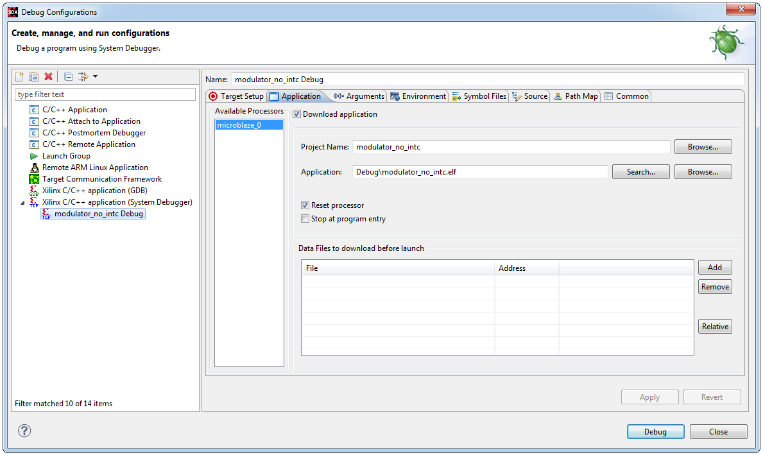763x455 pixels.
Task: Open the Environment tab
Action: (x=418, y=96)
